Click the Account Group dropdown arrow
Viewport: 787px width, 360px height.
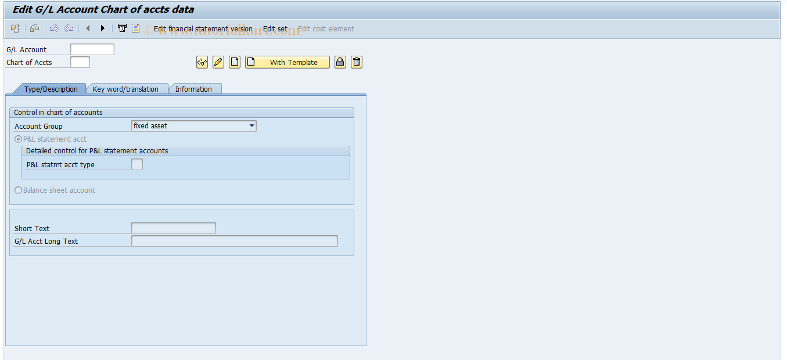tap(252, 125)
